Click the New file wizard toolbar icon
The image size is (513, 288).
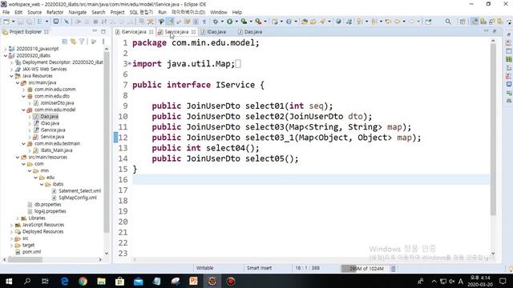tap(6, 22)
